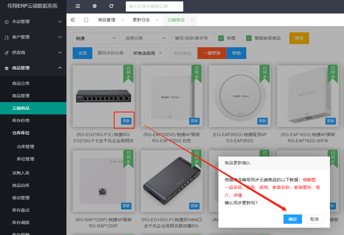Close the 云端商品 tab

point(192,20)
